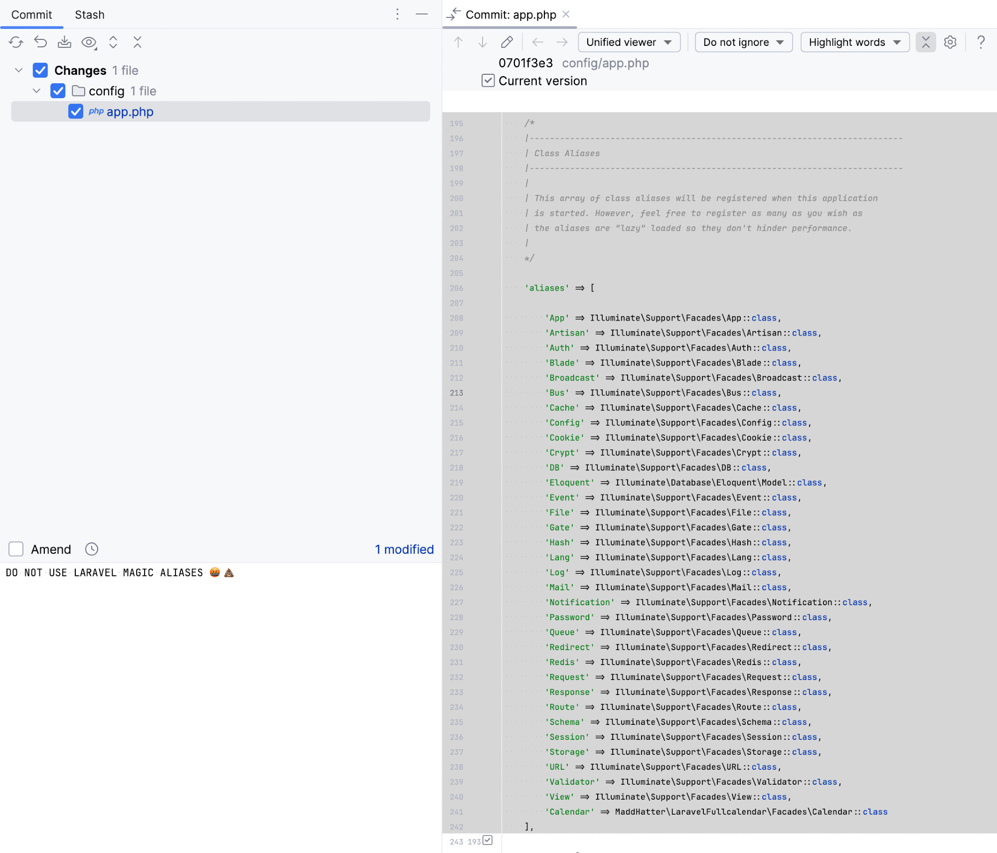Image resolution: width=997 pixels, height=853 pixels.
Task: Click the Shelve changes icon
Action: coord(64,42)
